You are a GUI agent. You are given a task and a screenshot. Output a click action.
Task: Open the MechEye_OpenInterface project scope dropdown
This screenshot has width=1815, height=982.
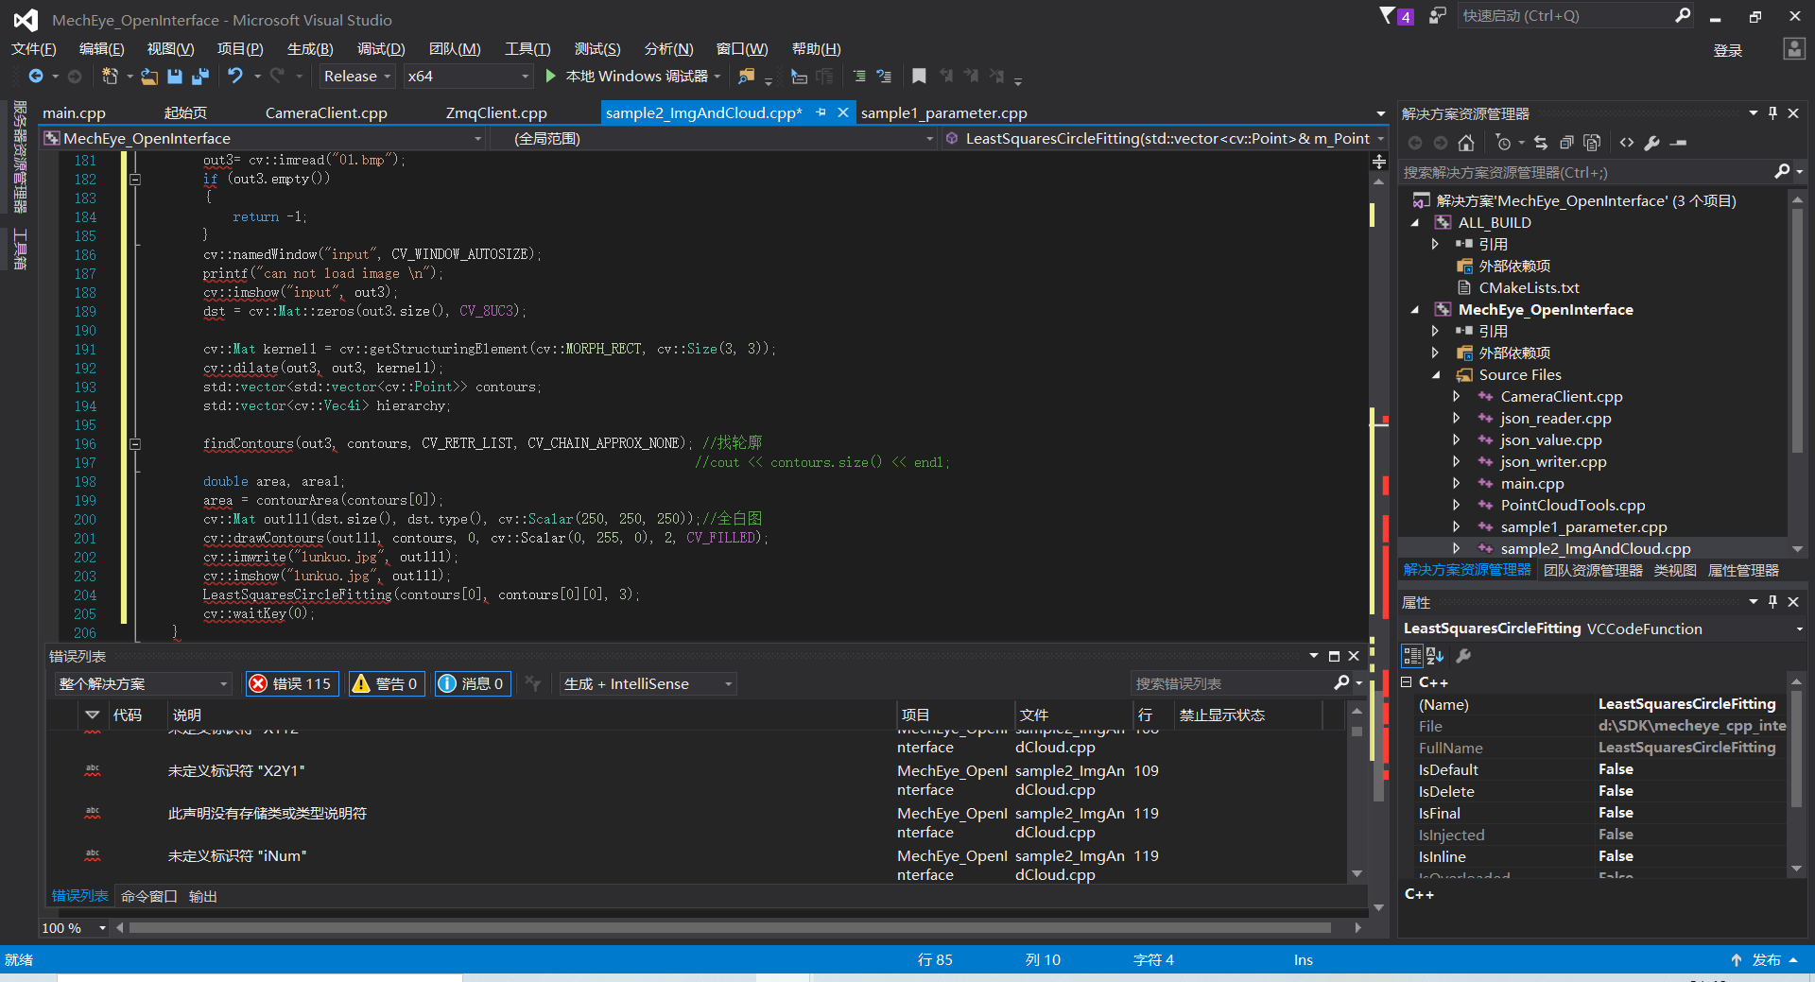[x=264, y=139]
